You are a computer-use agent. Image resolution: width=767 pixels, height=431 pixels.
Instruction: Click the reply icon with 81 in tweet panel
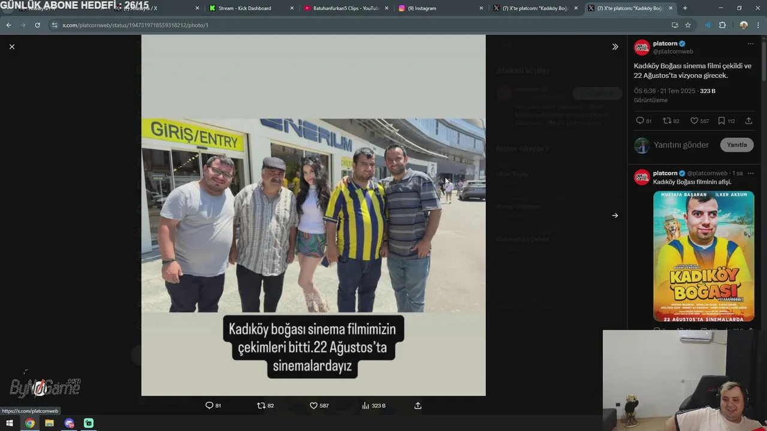[640, 121]
